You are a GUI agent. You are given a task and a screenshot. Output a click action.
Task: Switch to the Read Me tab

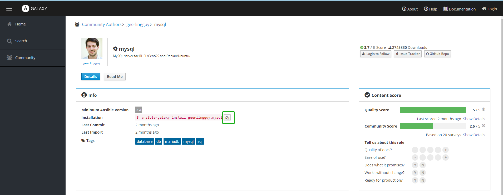(115, 77)
